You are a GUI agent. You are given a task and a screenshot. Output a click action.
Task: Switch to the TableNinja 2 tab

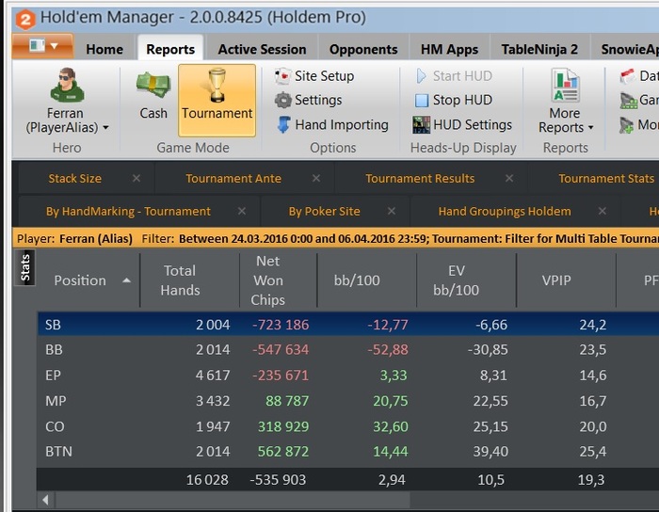pos(539,50)
